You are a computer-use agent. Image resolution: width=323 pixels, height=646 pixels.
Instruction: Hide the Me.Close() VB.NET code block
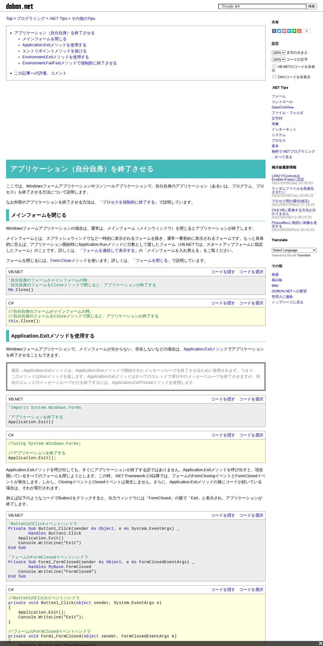[x=223, y=272]
